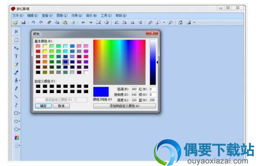Open the 效果(C) menu
259x166 pixels.
click(x=77, y=16)
